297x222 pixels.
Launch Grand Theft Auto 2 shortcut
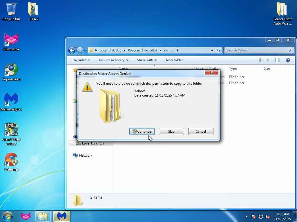point(11,134)
